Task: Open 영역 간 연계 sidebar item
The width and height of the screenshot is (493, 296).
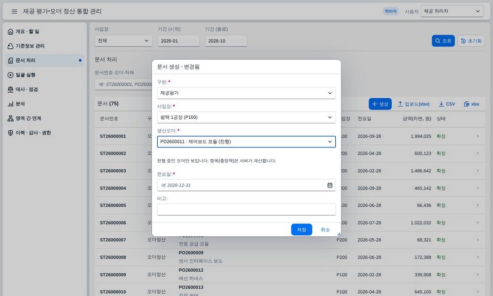Action: tap(45, 118)
